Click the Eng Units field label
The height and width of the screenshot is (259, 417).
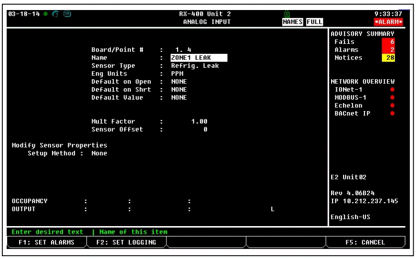click(x=109, y=73)
